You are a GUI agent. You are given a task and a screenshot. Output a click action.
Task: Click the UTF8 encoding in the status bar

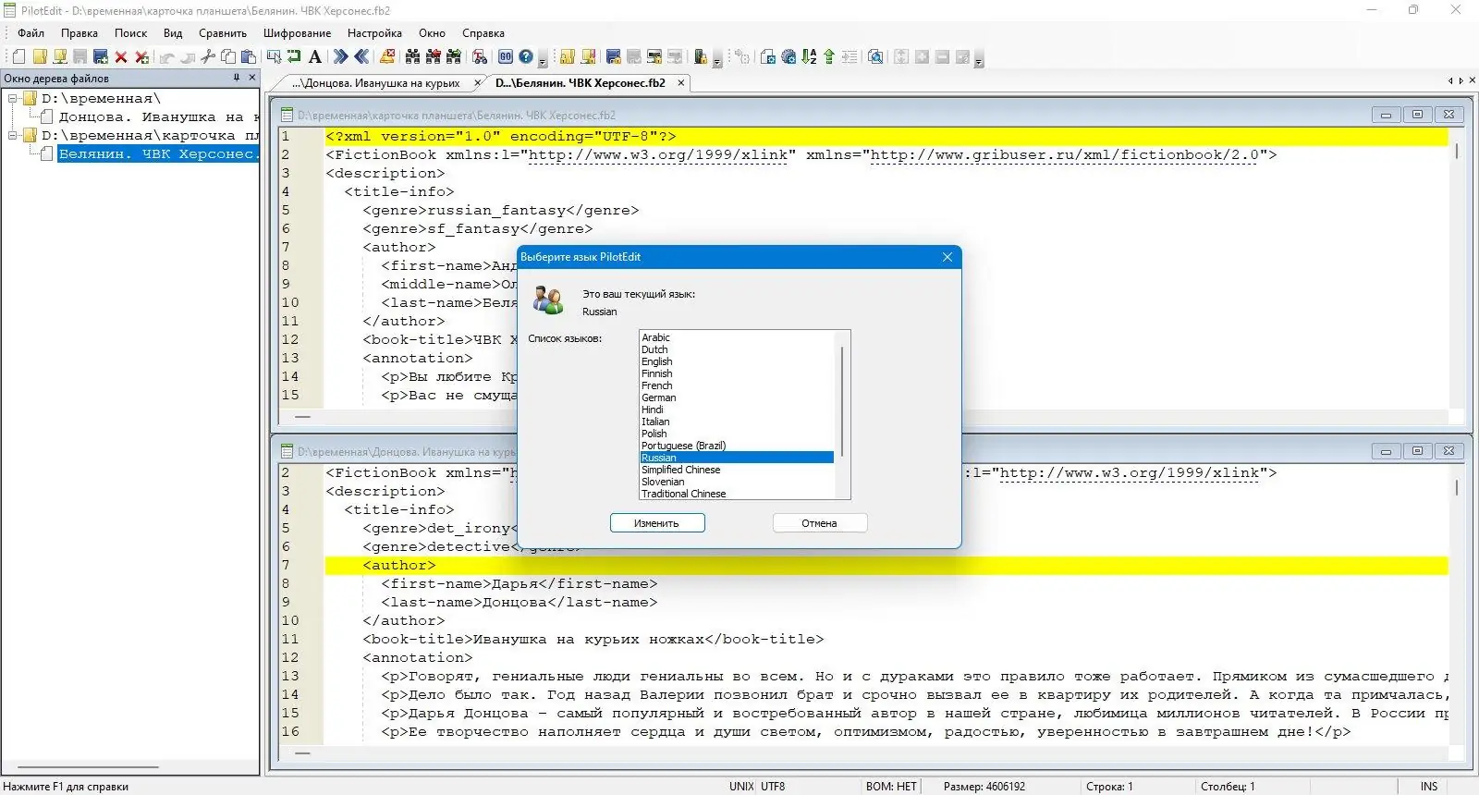click(x=773, y=787)
